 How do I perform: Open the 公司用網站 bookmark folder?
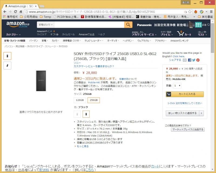(29, 17)
